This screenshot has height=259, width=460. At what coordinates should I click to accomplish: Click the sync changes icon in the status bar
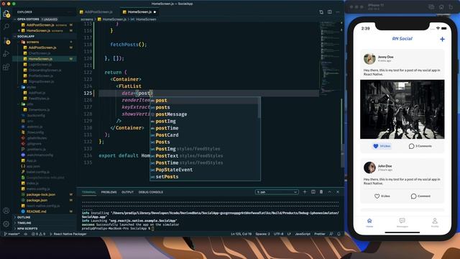click(x=26, y=234)
